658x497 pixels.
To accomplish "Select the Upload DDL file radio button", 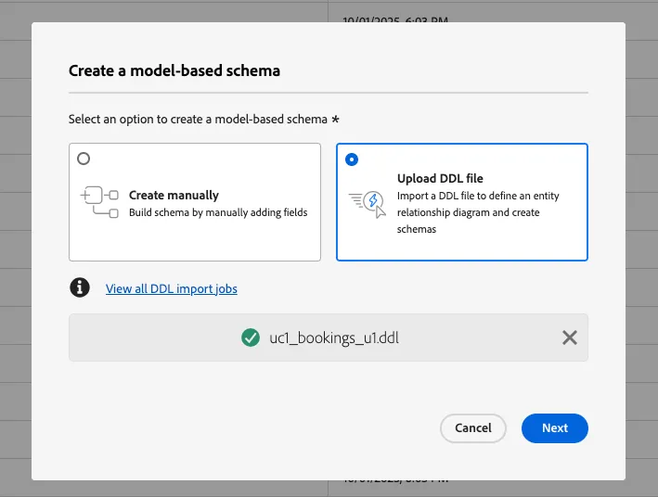I will 352,159.
